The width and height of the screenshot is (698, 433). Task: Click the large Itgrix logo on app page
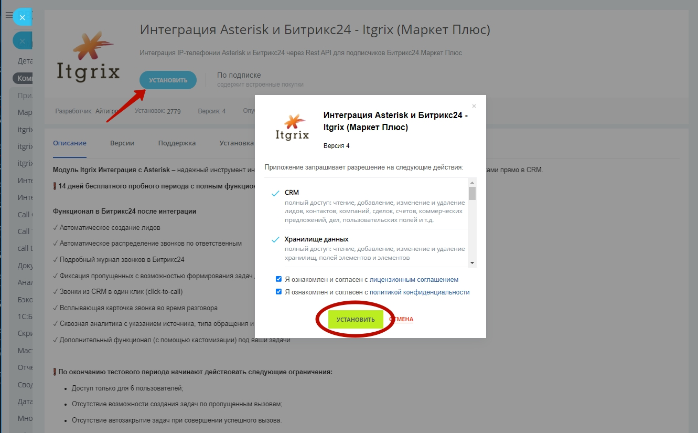(88, 56)
